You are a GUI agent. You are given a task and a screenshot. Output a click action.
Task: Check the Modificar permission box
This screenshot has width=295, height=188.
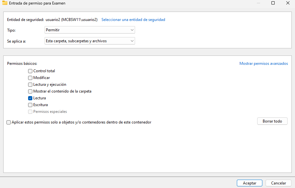click(30, 78)
